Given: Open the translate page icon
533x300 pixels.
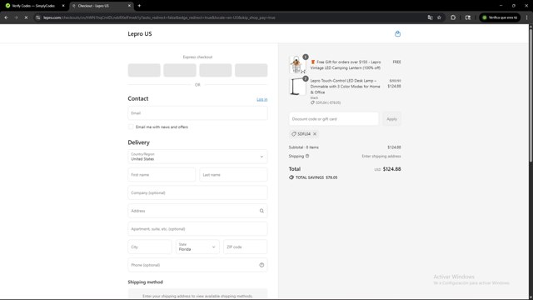Looking at the screenshot, I should pyautogui.click(x=430, y=17).
